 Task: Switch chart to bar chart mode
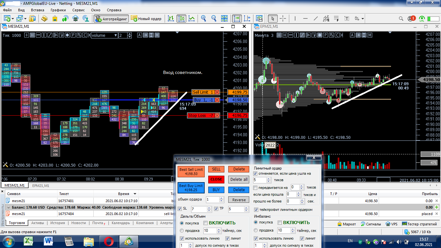[171, 18]
